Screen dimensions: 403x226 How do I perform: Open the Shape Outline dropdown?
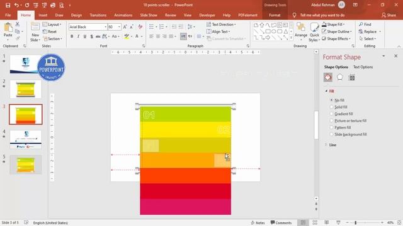(337, 31)
